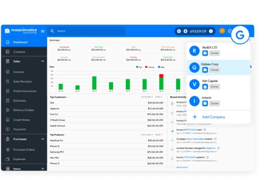Click the plus icon beside Add Company
The image size is (261, 196).
coord(195,117)
